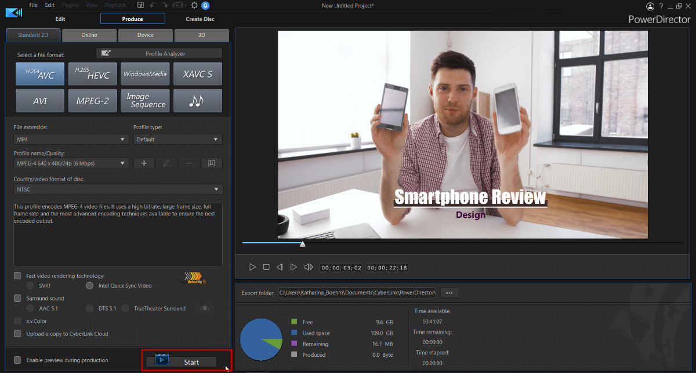Enable Fast video rendering technology checkbox

pyautogui.click(x=17, y=276)
